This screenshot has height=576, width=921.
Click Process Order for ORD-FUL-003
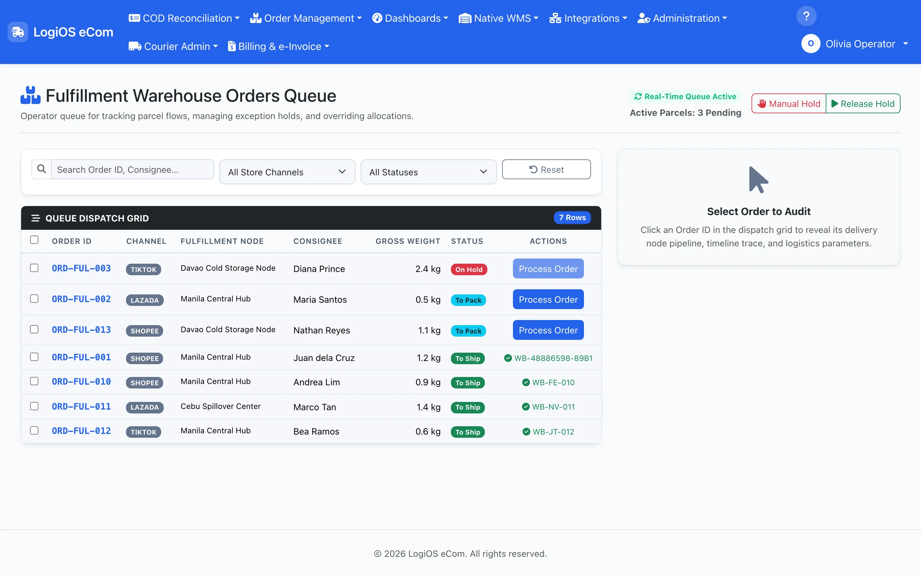(x=548, y=268)
